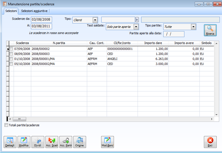Click the date cell 07/09/2008
This screenshot has width=222, height=153.
tap(22, 49)
